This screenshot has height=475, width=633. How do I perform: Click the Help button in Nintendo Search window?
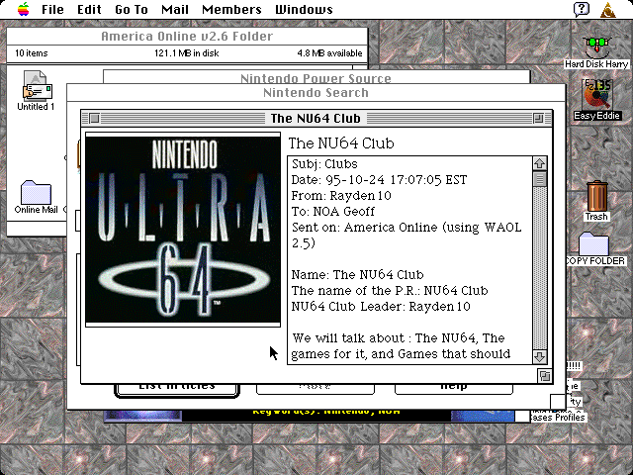pyautogui.click(x=454, y=389)
